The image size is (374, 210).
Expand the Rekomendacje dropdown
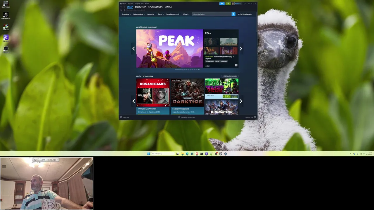(x=139, y=14)
